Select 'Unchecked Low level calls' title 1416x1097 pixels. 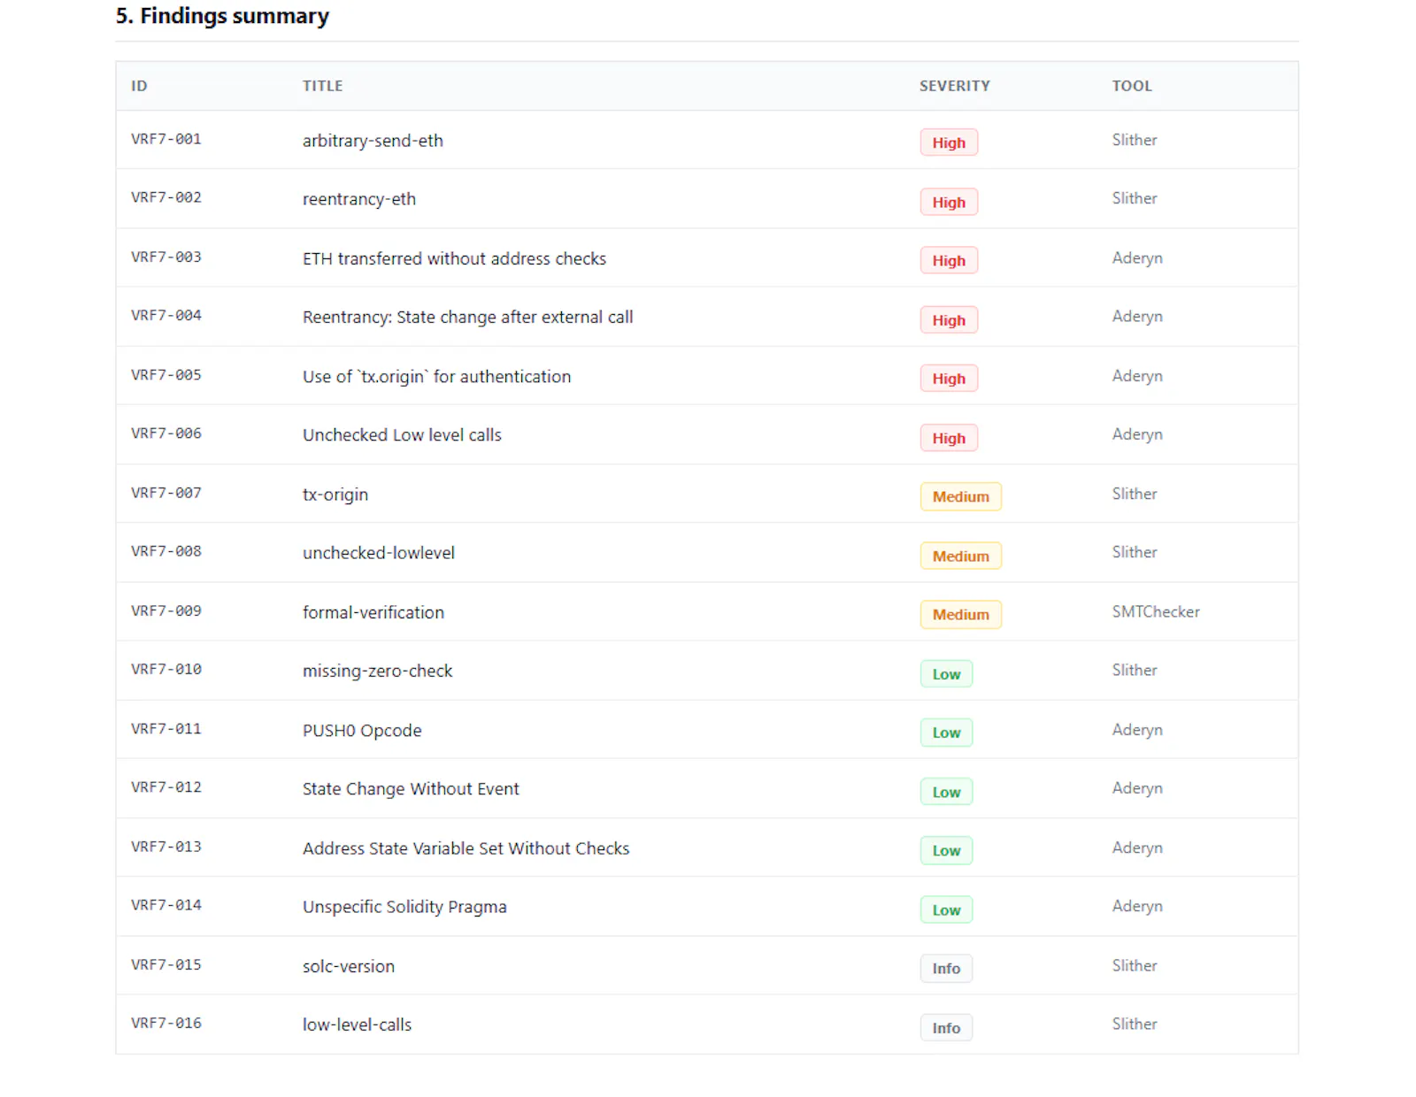pos(402,434)
